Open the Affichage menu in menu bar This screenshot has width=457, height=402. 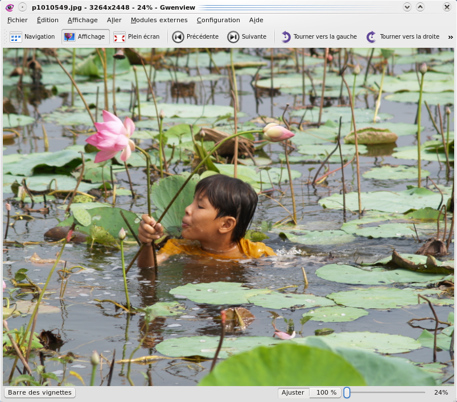tap(83, 20)
